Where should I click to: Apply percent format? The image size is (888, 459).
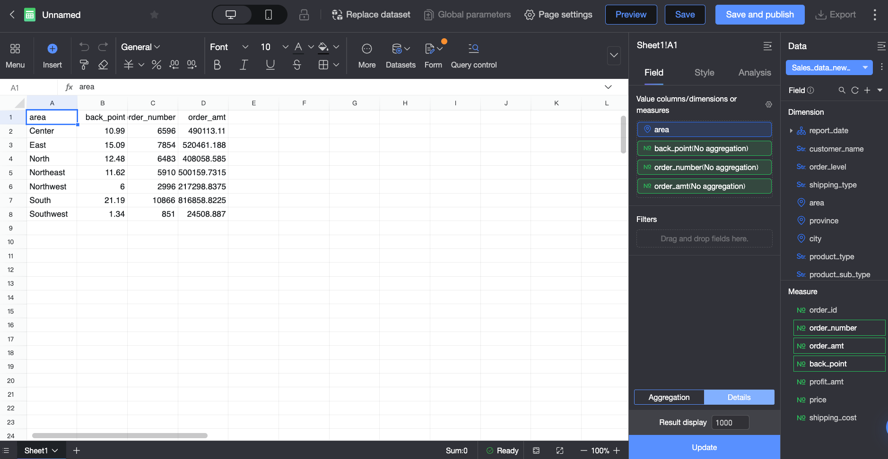157,65
